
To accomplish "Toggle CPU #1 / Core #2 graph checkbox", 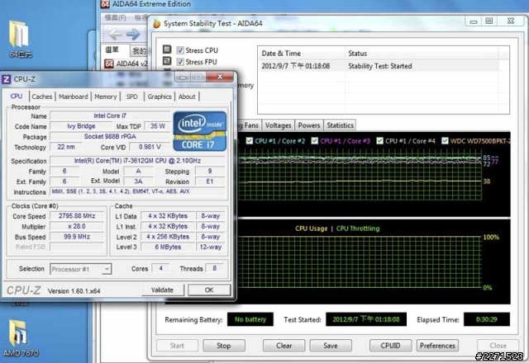I will (250, 141).
